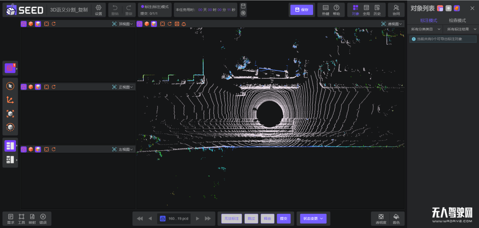The height and width of the screenshot is (228, 479).
Task: Open the 帮助 help icon
Action: (x=337, y=10)
